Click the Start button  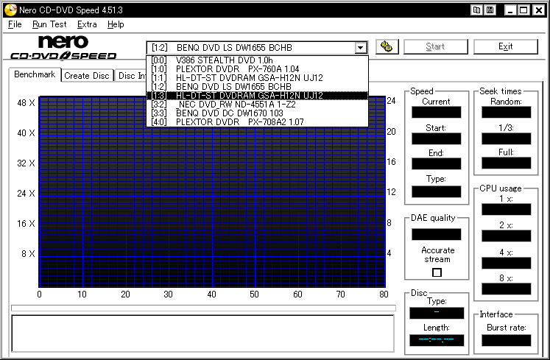pos(435,46)
